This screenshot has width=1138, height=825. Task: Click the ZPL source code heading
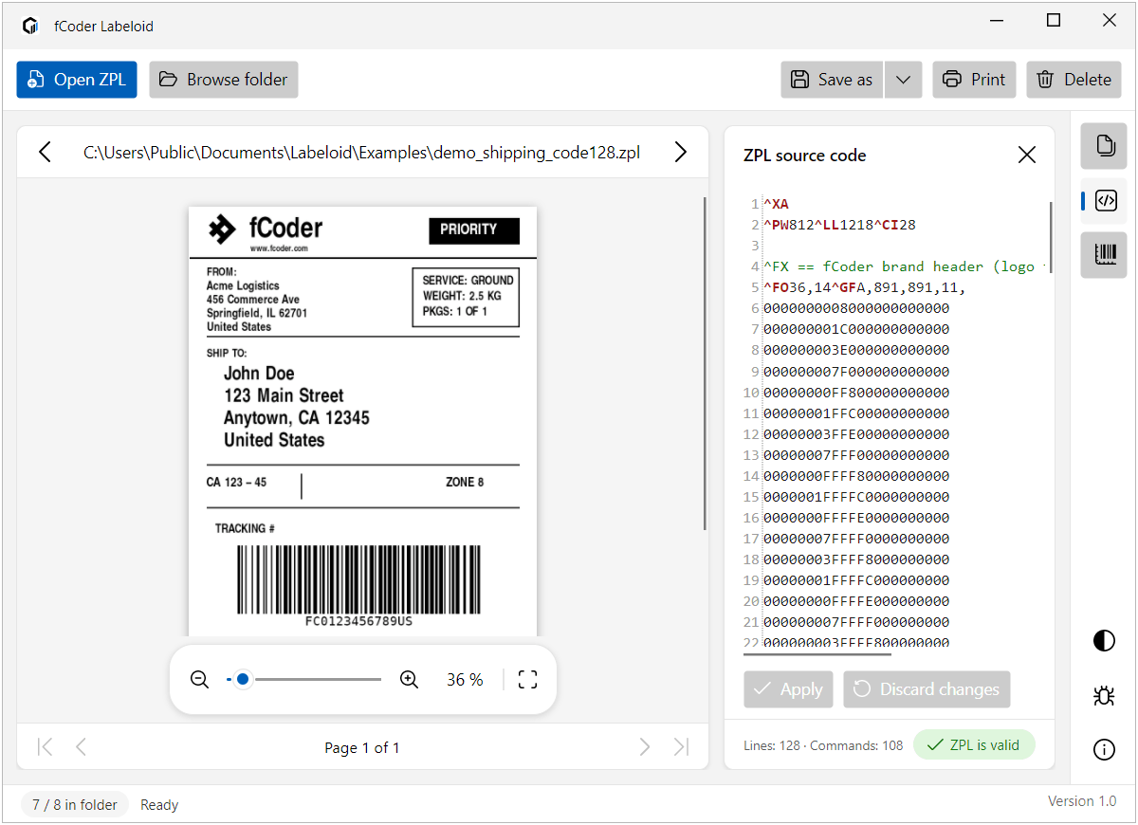(805, 156)
